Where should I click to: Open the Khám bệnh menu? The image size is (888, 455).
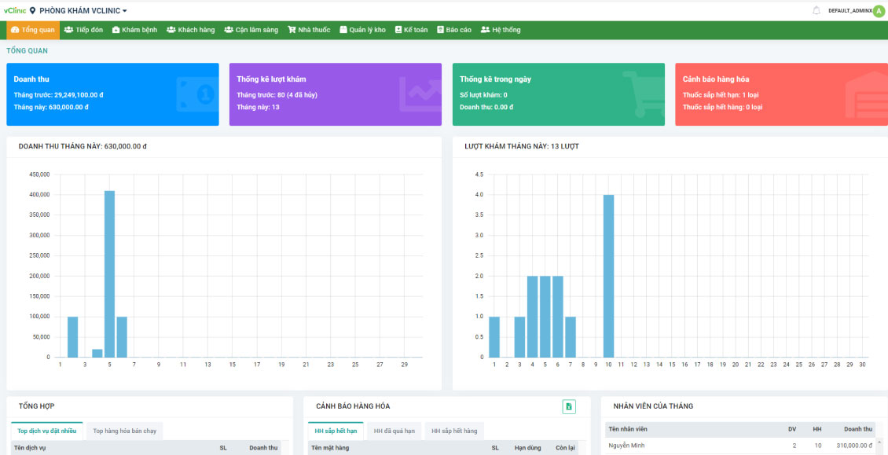pos(134,30)
